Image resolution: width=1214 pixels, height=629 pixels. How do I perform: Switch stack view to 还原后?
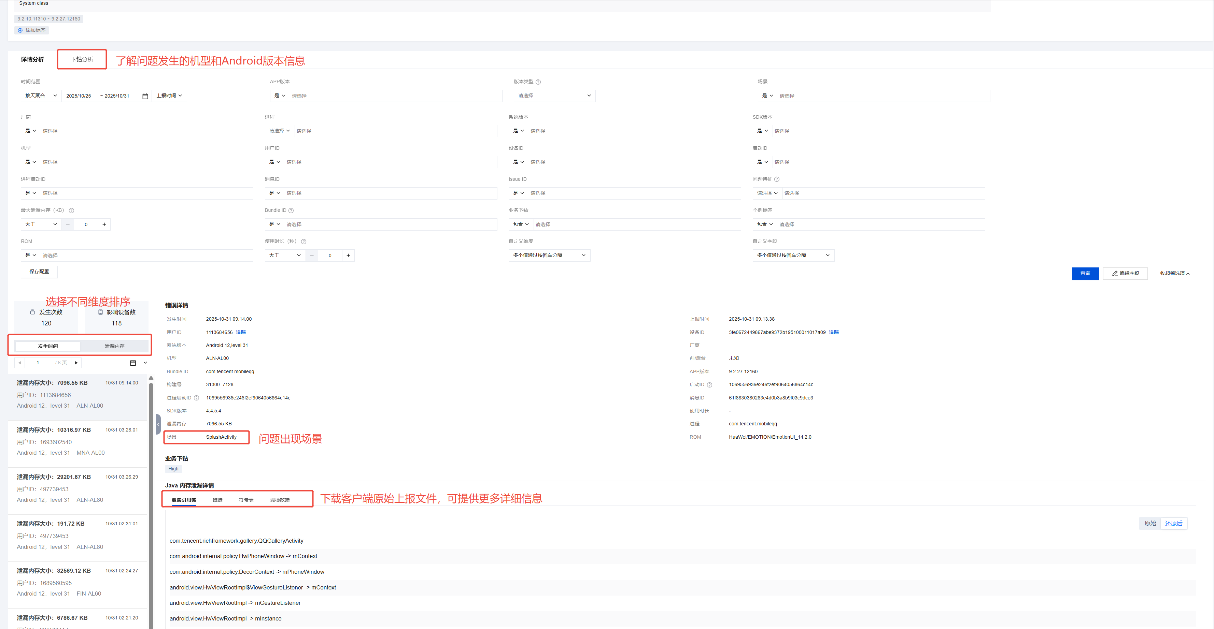(1173, 523)
